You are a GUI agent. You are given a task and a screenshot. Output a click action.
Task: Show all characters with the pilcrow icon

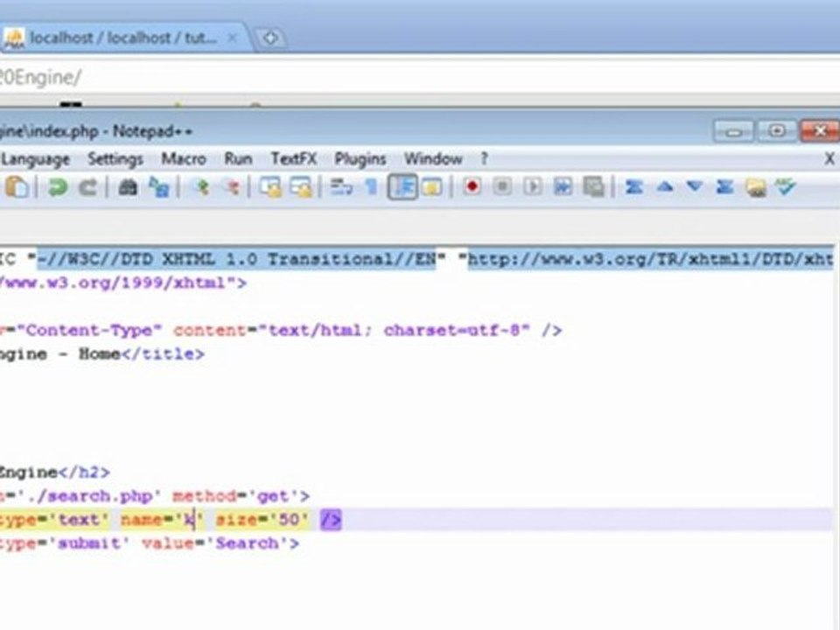tap(371, 187)
